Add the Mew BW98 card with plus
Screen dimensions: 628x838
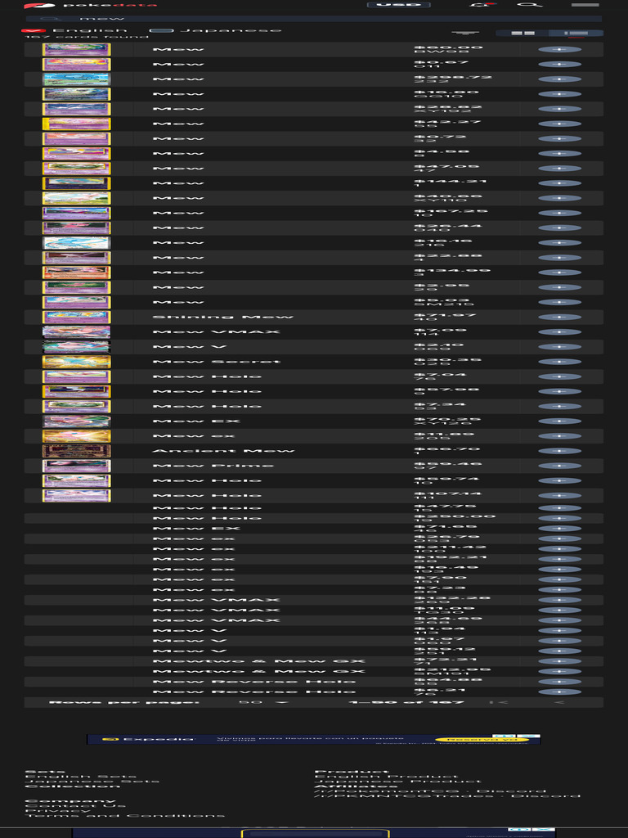tap(559, 50)
